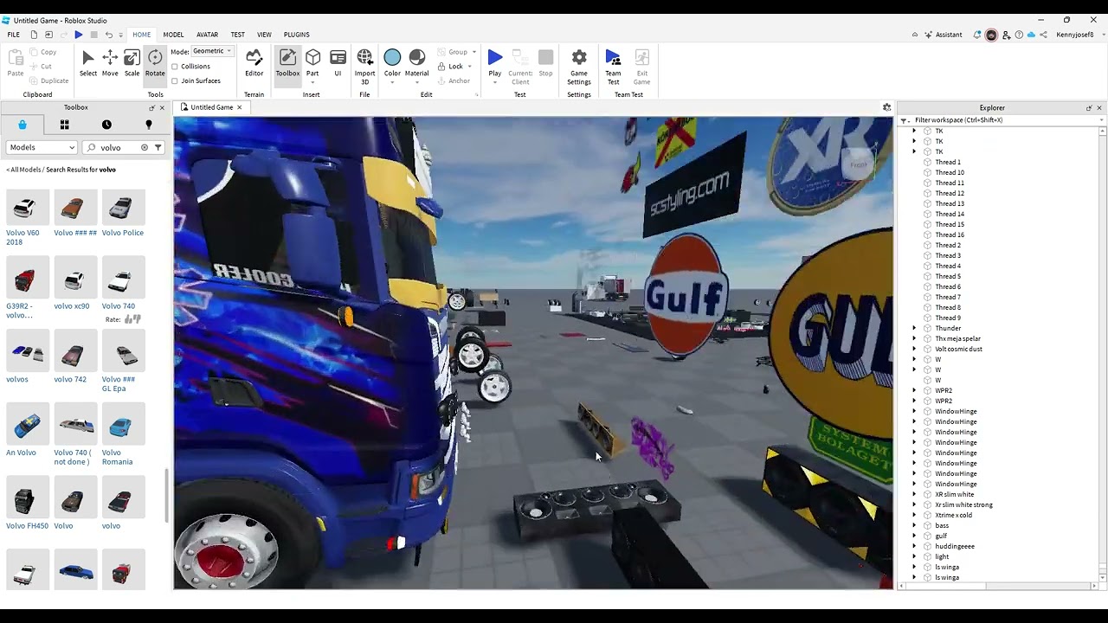Expand the XR slim white item
1108x623 pixels.
click(x=915, y=495)
